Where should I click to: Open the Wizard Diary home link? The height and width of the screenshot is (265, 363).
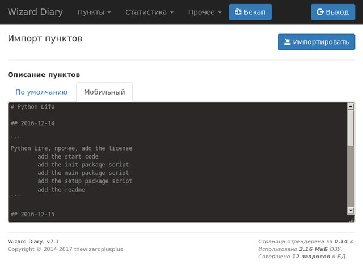click(x=35, y=12)
